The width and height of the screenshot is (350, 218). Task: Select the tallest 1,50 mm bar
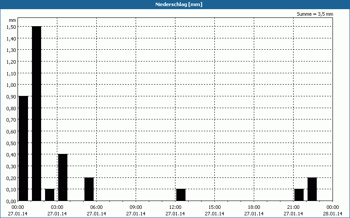tap(37, 113)
